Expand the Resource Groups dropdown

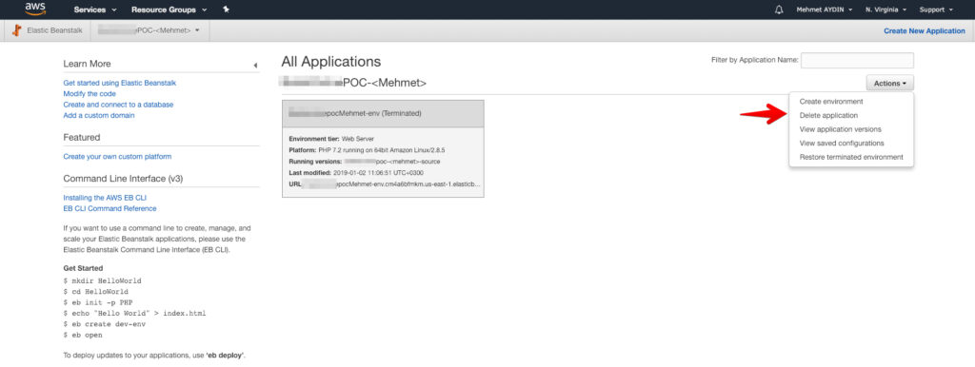coord(169,10)
